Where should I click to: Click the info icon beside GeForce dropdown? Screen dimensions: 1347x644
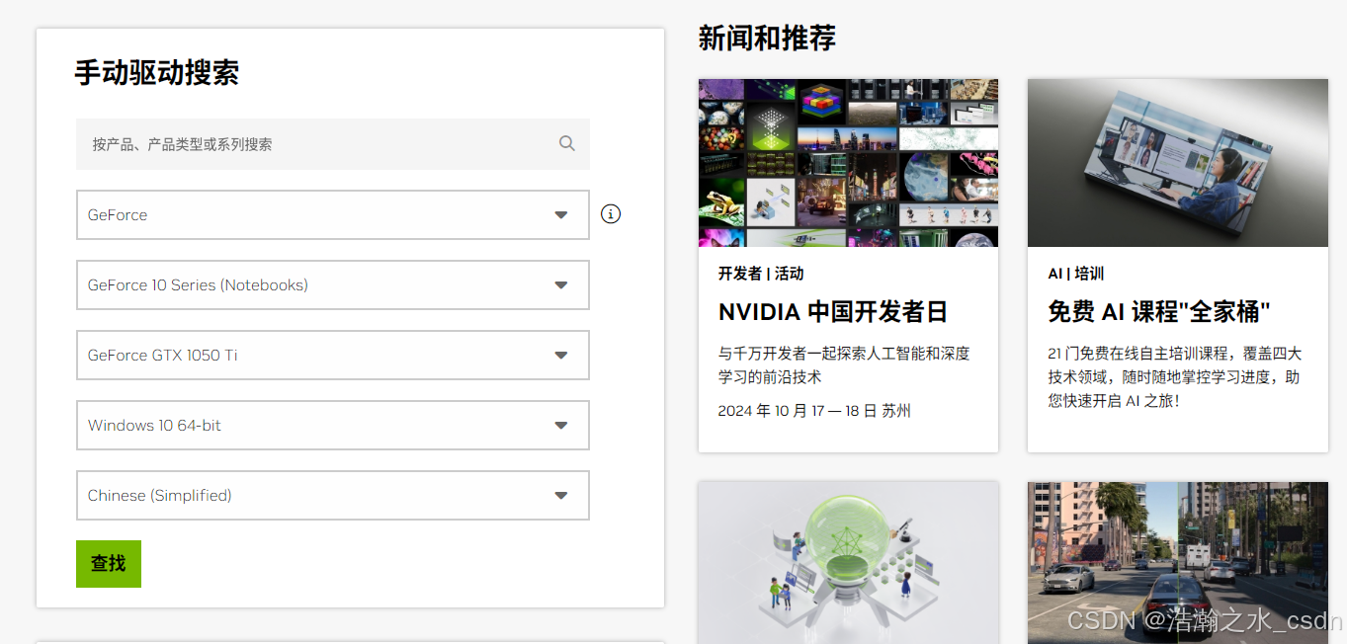click(611, 213)
